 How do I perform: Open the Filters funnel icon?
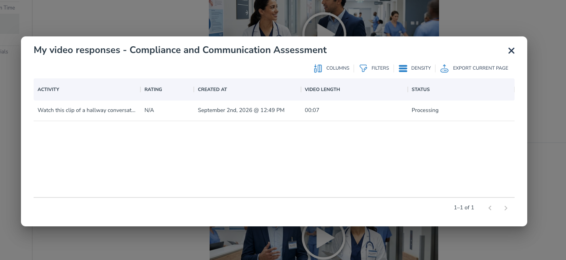(363, 68)
